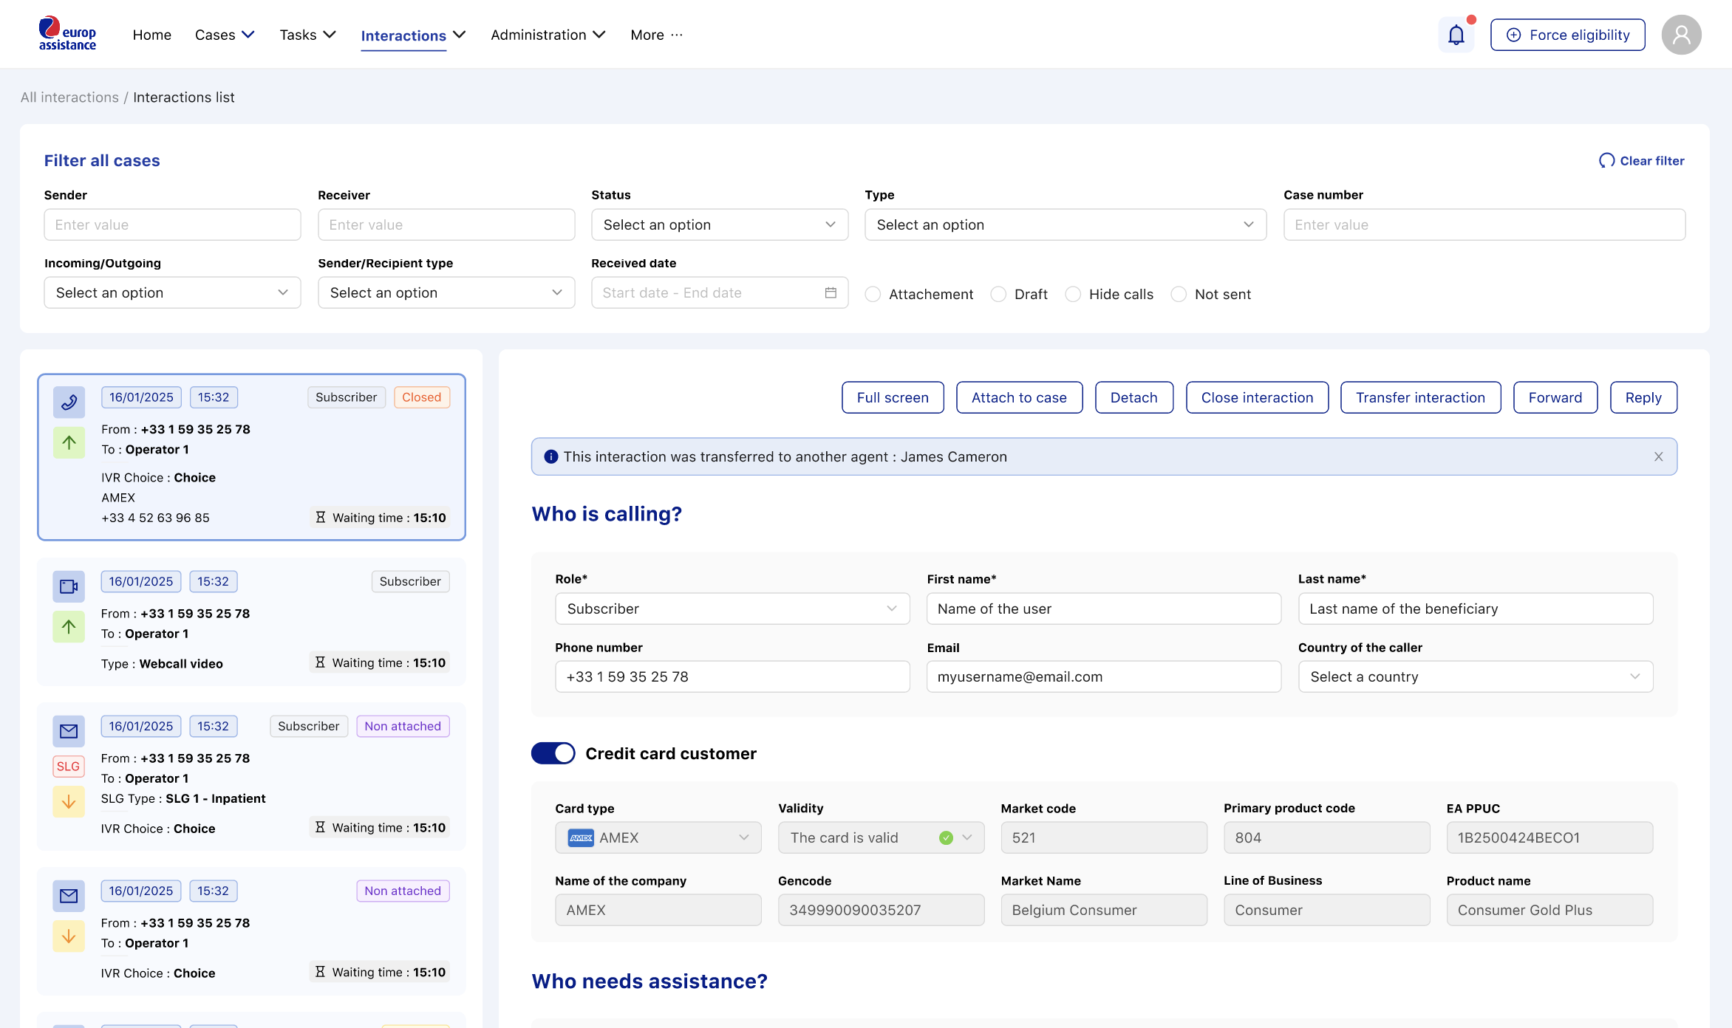The height and width of the screenshot is (1028, 1732).
Task: Click the email envelope icon on SLG interaction
Action: point(69,731)
